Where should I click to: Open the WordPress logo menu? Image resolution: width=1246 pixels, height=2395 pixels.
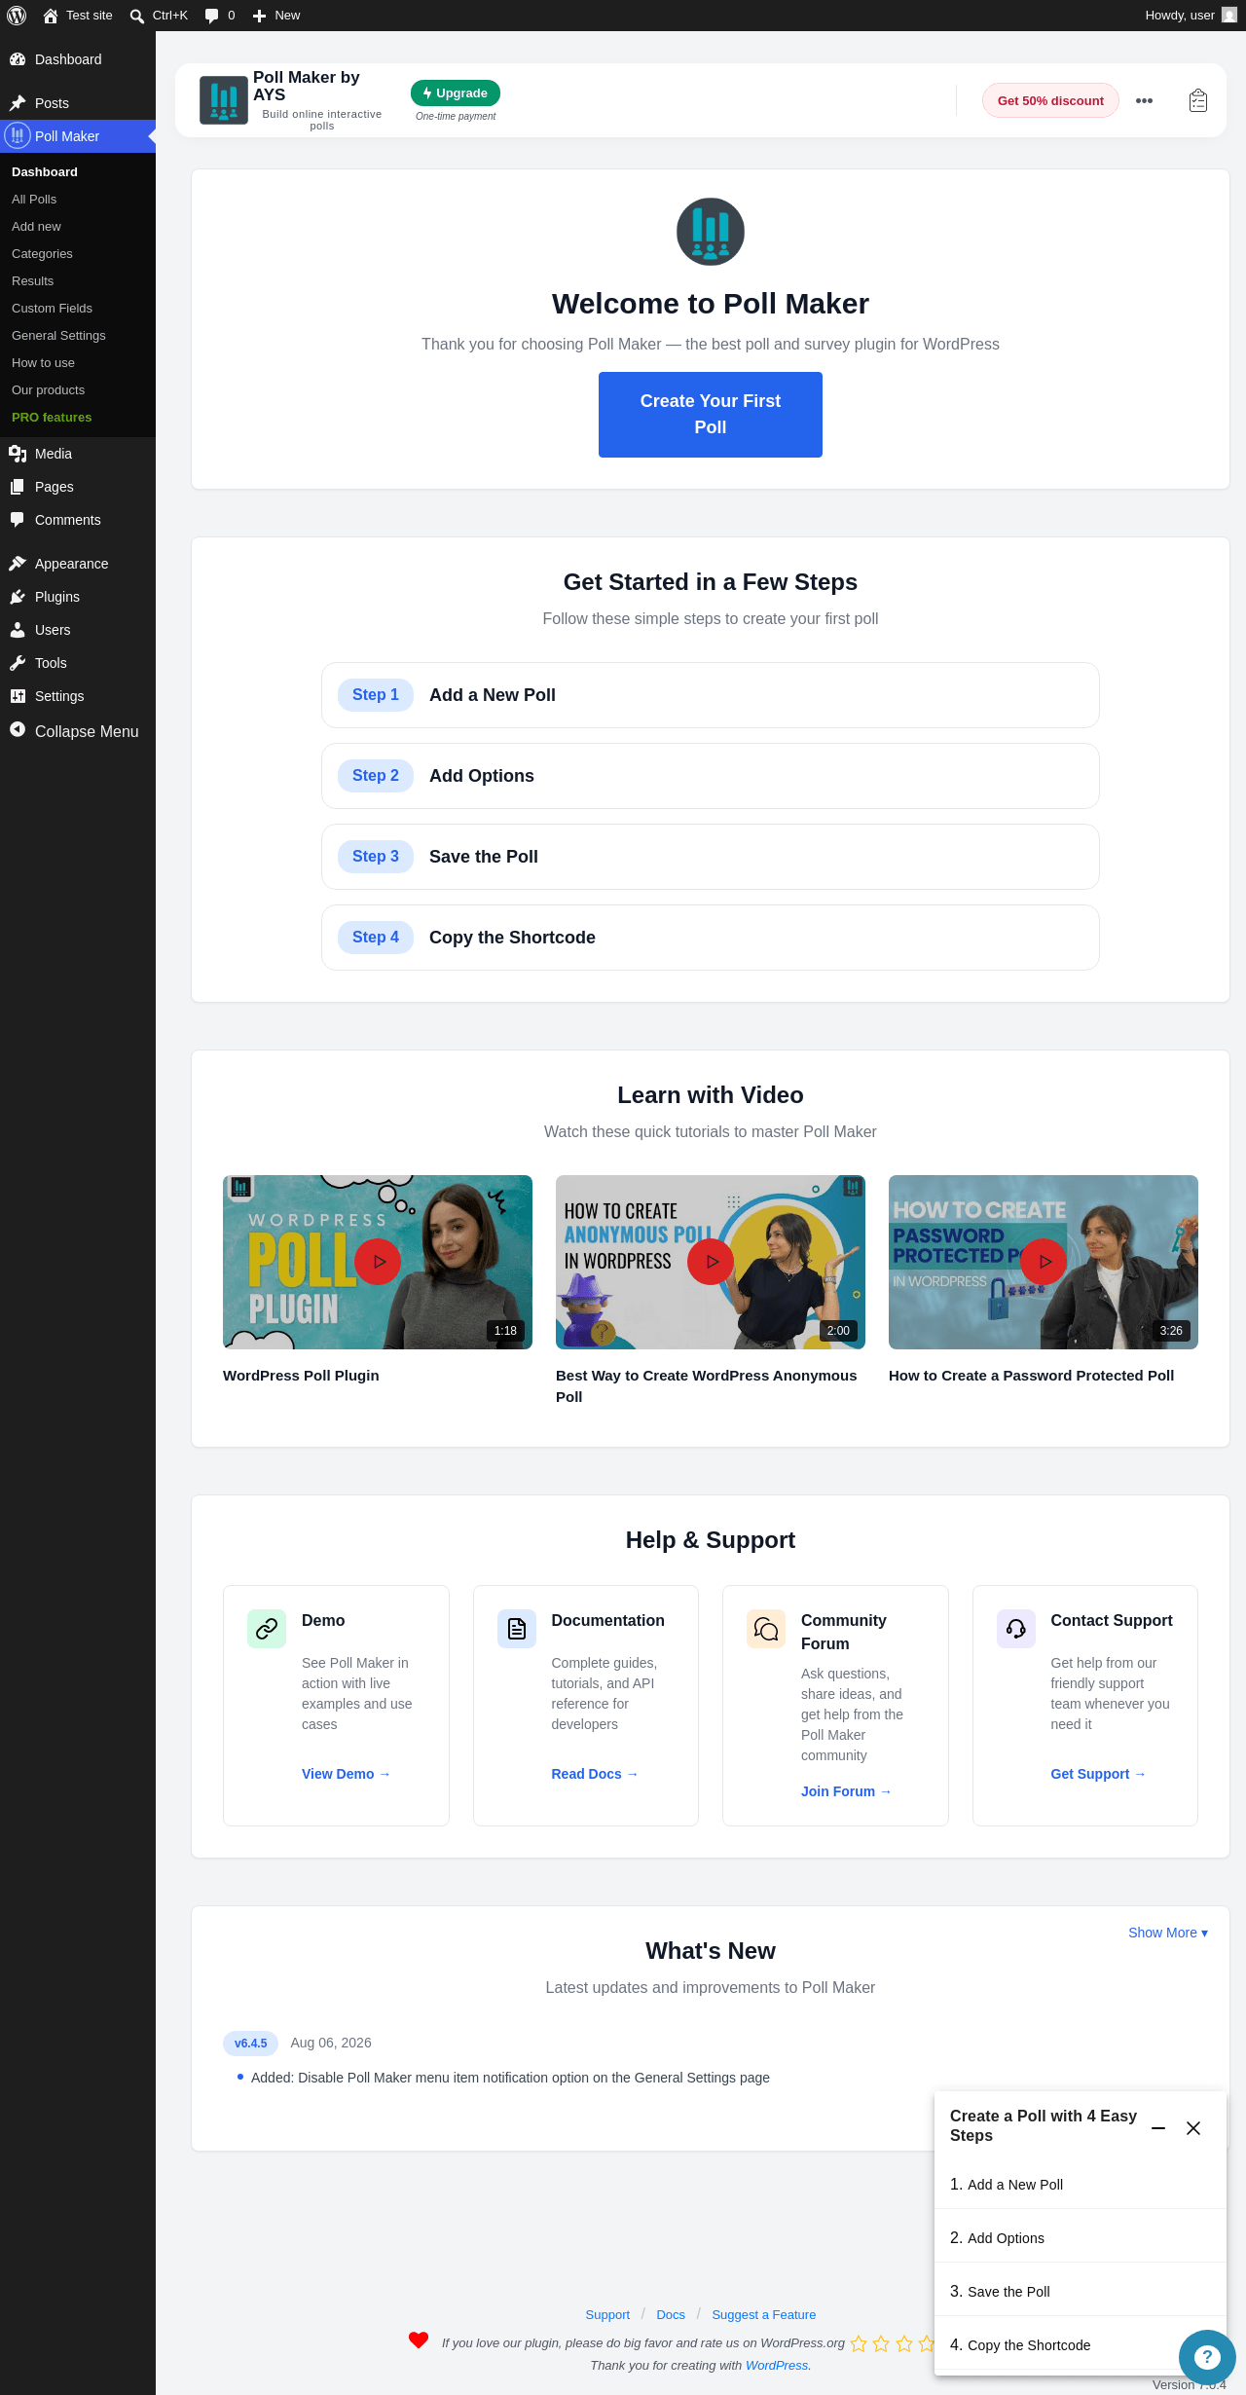tap(17, 16)
